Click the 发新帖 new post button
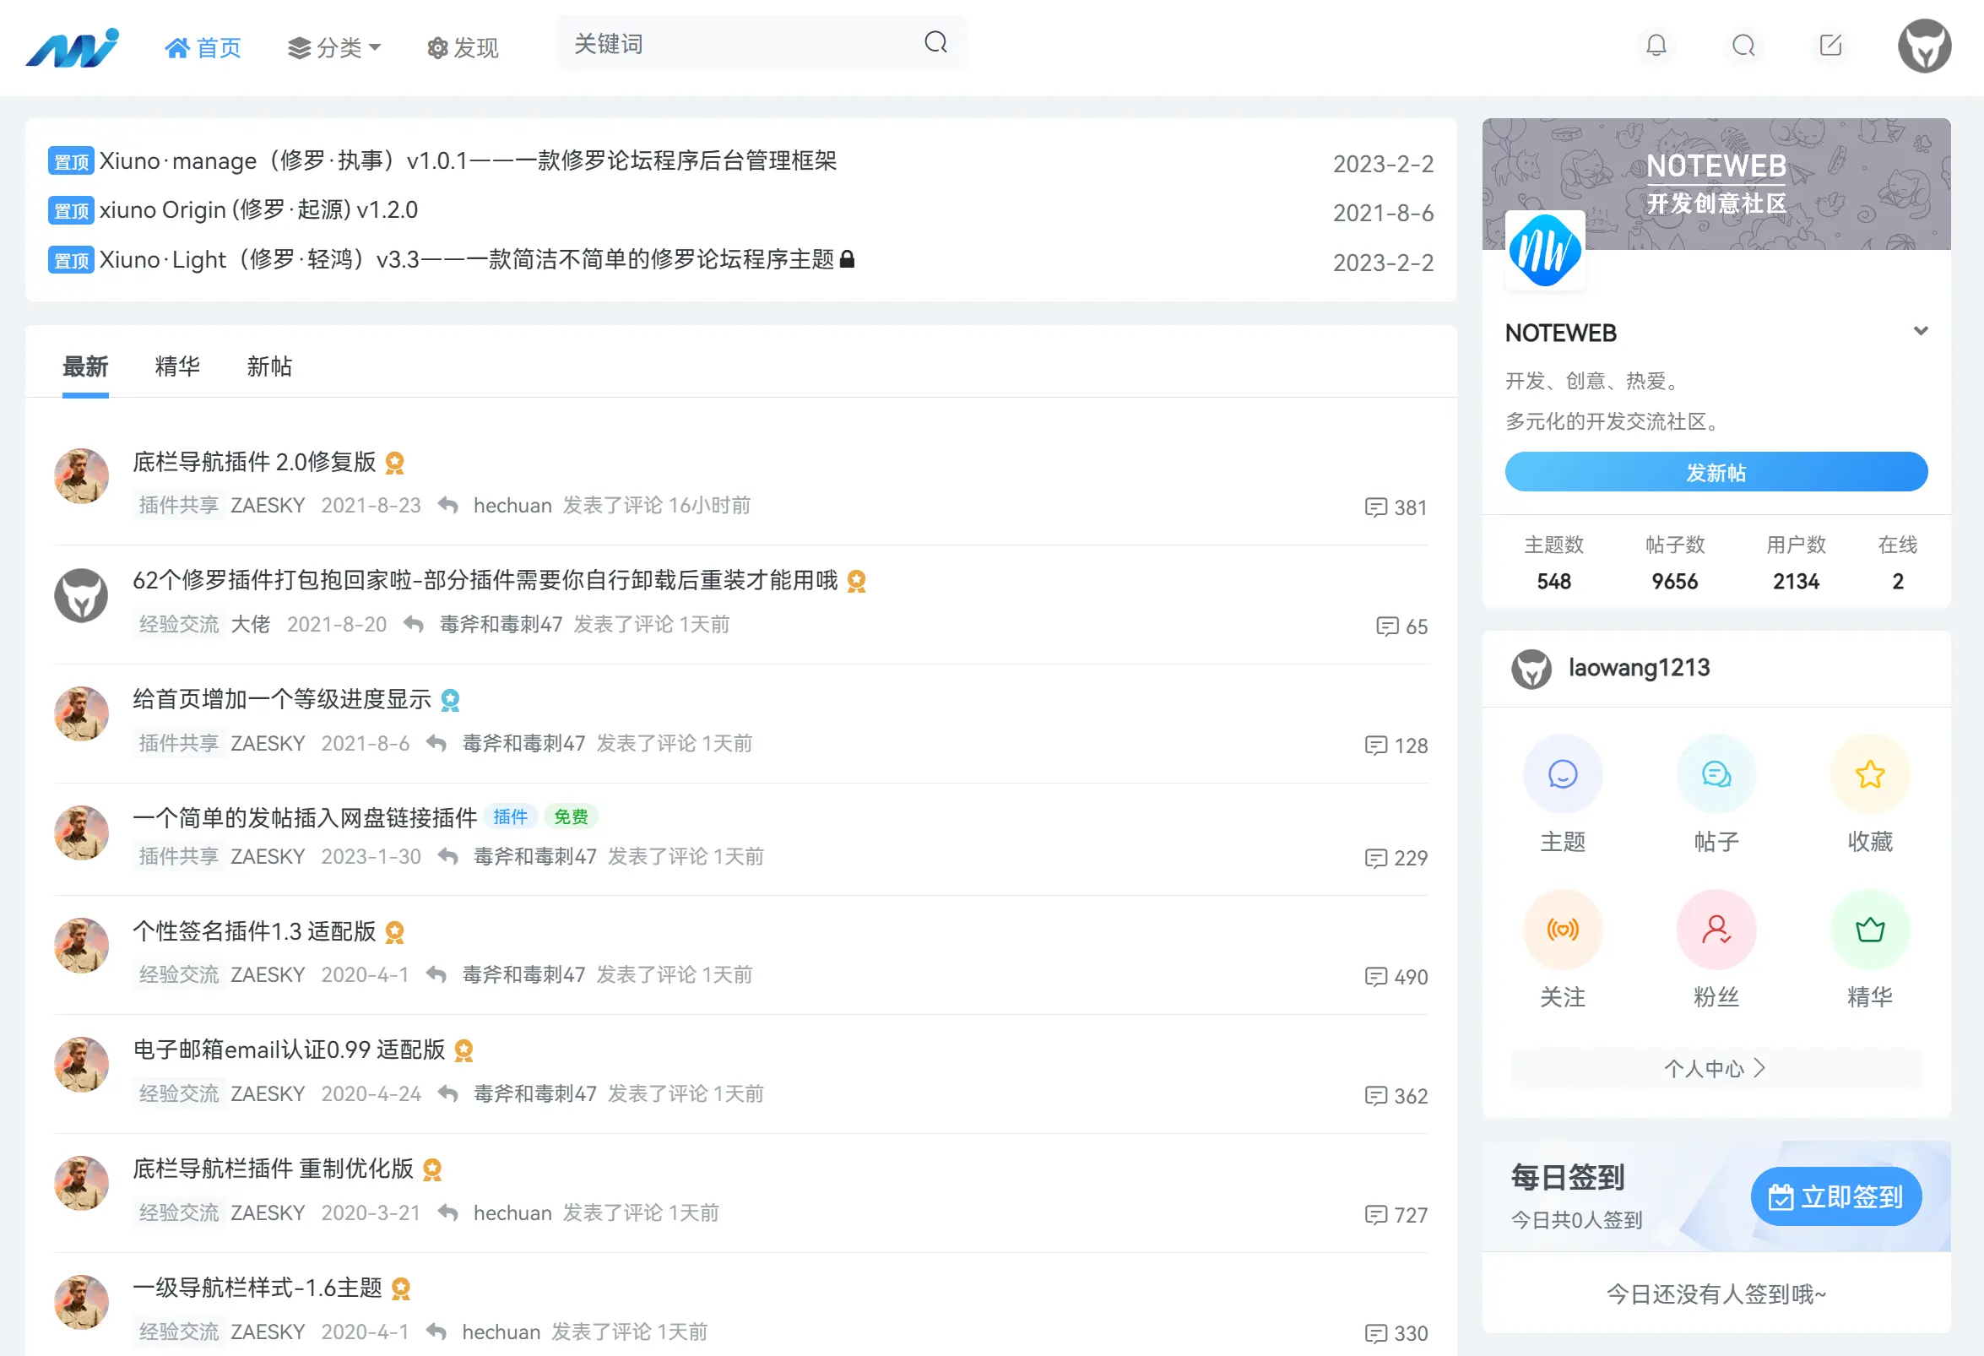Image resolution: width=1984 pixels, height=1356 pixels. (x=1715, y=472)
